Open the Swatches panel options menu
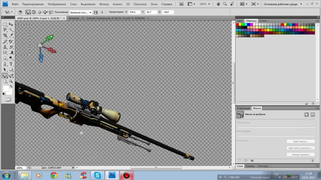Screen dimensions: 321x180 pyautogui.click(x=317, y=21)
